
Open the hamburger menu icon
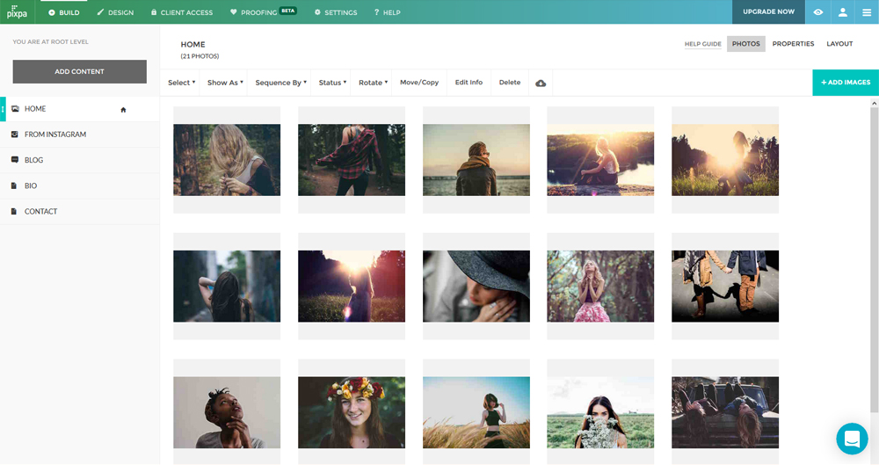click(x=867, y=11)
